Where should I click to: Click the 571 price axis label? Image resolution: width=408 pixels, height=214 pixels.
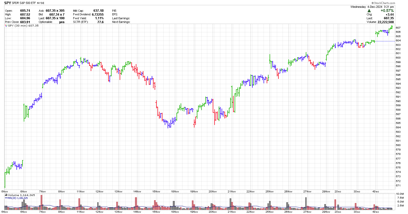[398, 186]
